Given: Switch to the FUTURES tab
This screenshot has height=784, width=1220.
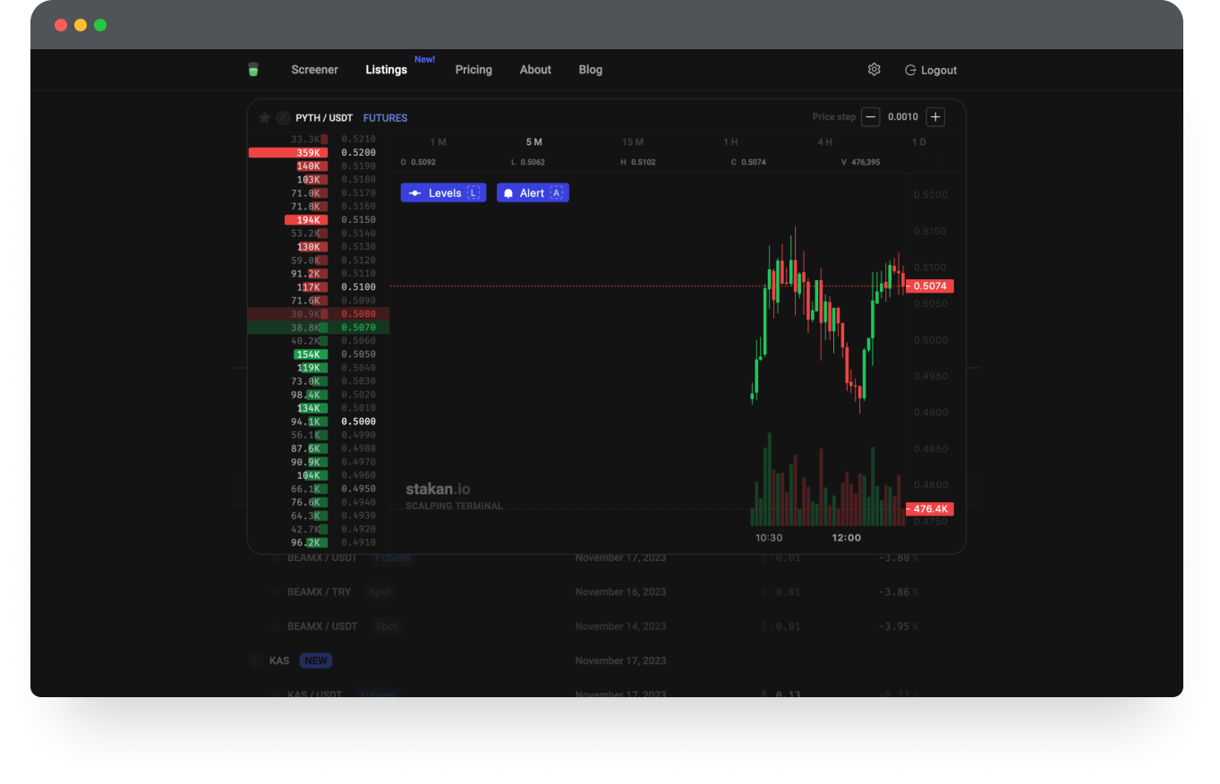Looking at the screenshot, I should 385,117.
